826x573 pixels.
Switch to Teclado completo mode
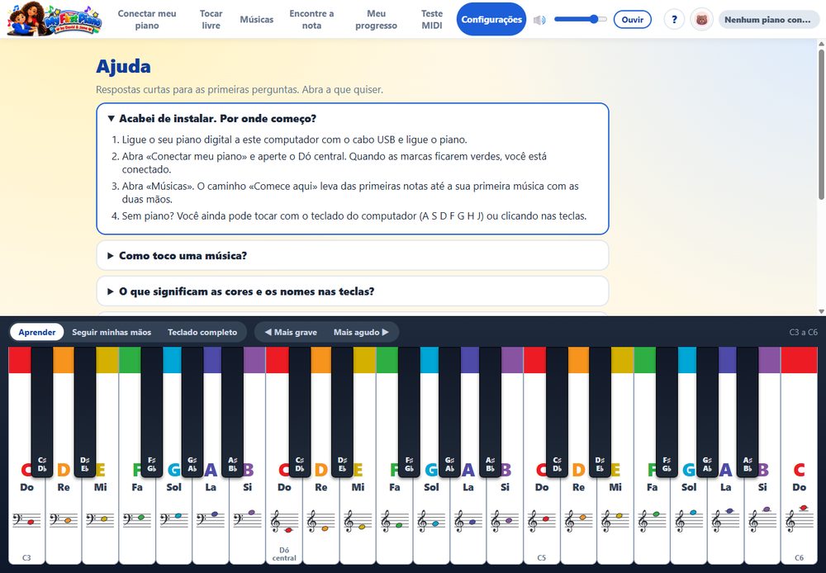(202, 332)
